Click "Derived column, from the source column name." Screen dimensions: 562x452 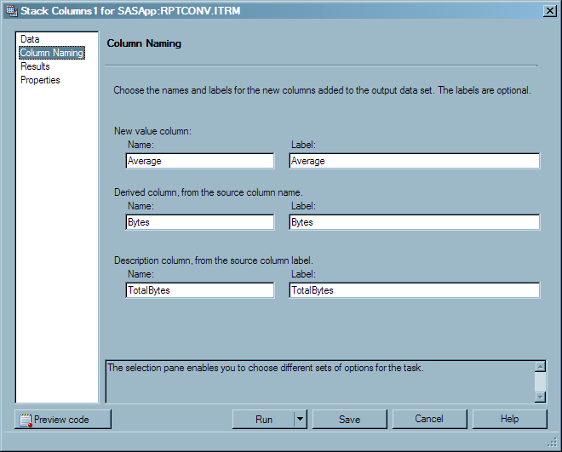click(x=209, y=192)
